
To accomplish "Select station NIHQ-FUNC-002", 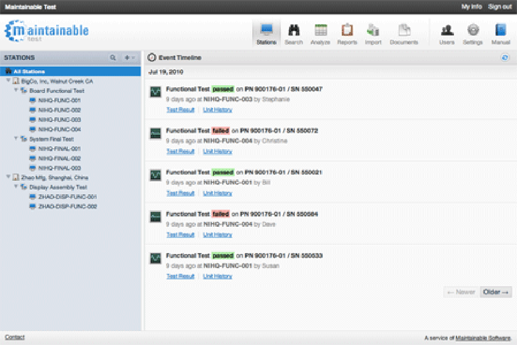I will [x=59, y=110].
